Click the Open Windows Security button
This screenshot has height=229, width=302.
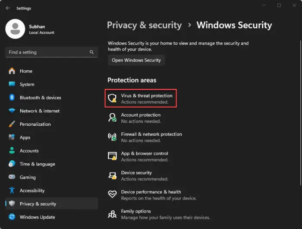(136, 60)
